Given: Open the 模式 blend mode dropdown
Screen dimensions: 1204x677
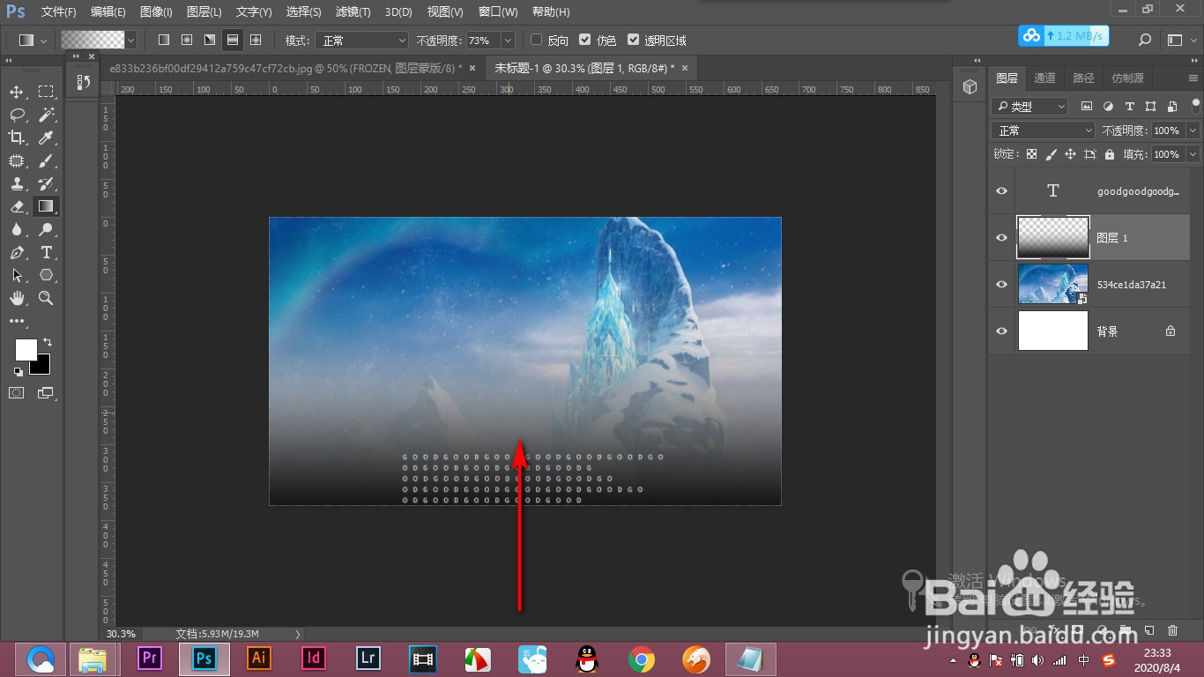Looking at the screenshot, I should tap(363, 40).
